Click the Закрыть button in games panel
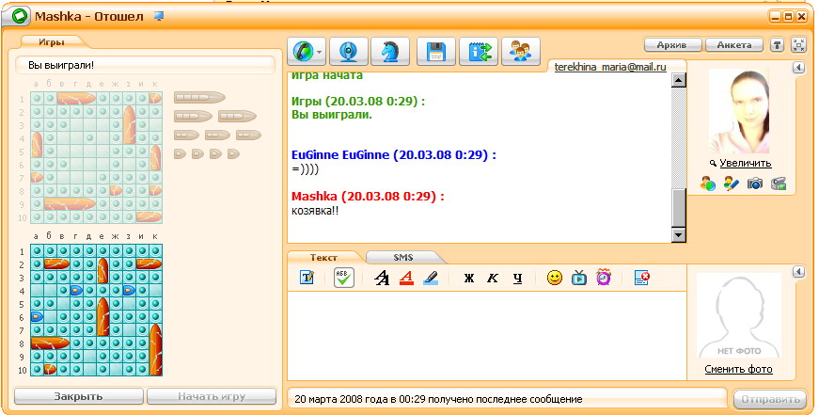Viewport: 819px width, 415px height. tap(78, 396)
